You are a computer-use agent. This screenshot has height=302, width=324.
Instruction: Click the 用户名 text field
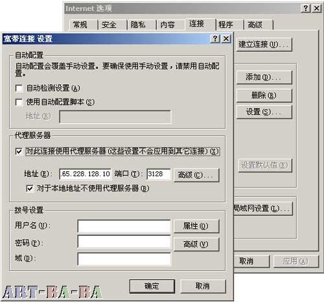click(124, 226)
